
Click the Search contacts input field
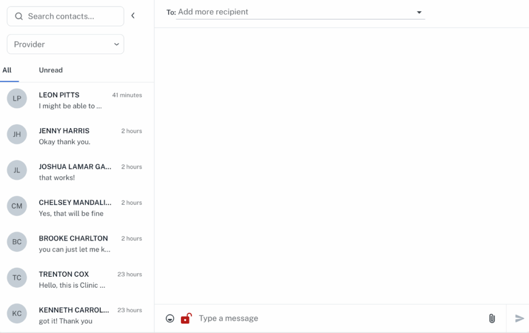coord(72,16)
